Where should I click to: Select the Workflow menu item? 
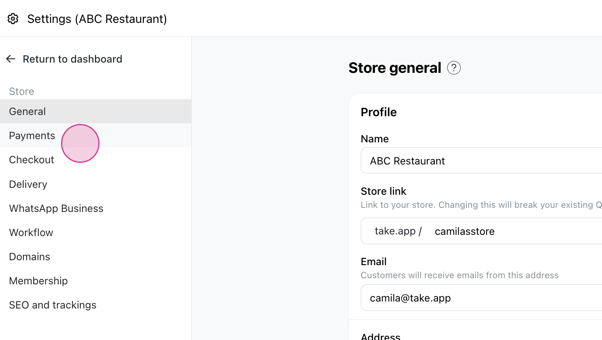click(95, 232)
